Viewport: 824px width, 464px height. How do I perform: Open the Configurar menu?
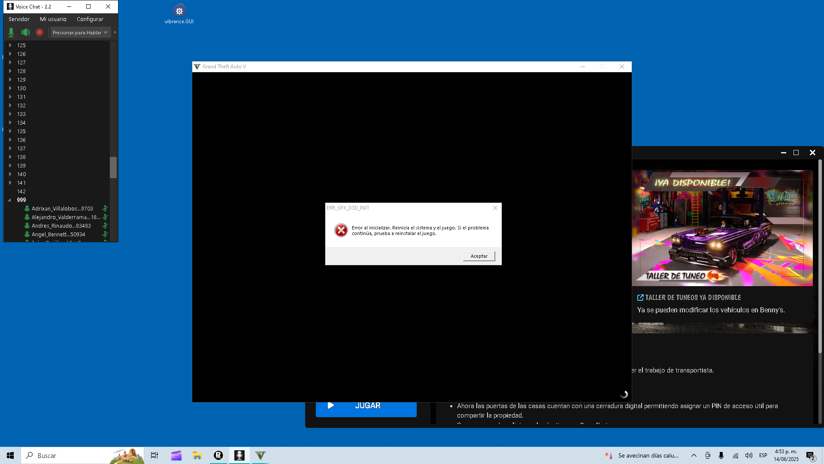[90, 19]
